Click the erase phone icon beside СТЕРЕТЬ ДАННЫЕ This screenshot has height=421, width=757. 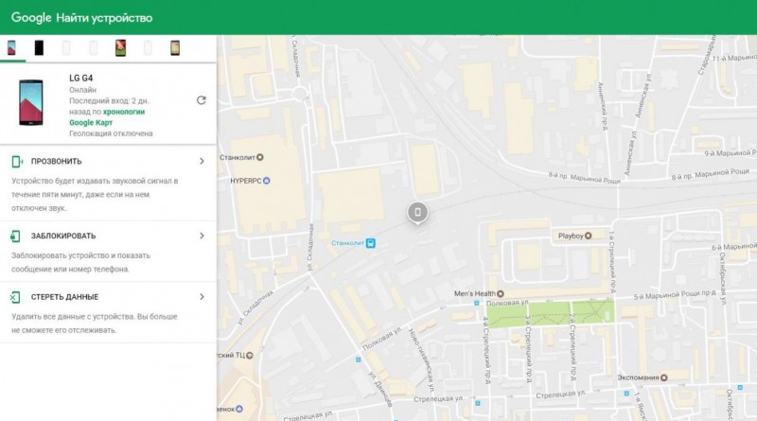coord(15,297)
